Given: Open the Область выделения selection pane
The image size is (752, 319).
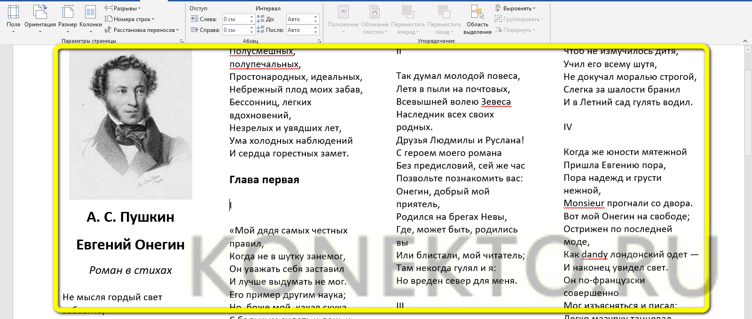Looking at the screenshot, I should coord(478,19).
